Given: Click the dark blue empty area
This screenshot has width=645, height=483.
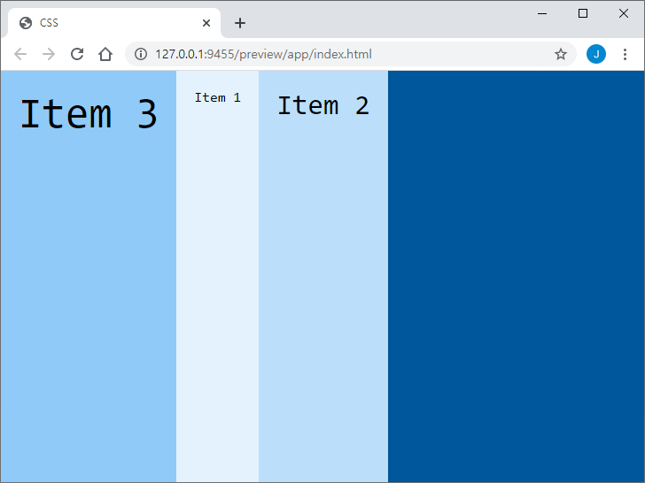Looking at the screenshot, I should tap(516, 276).
